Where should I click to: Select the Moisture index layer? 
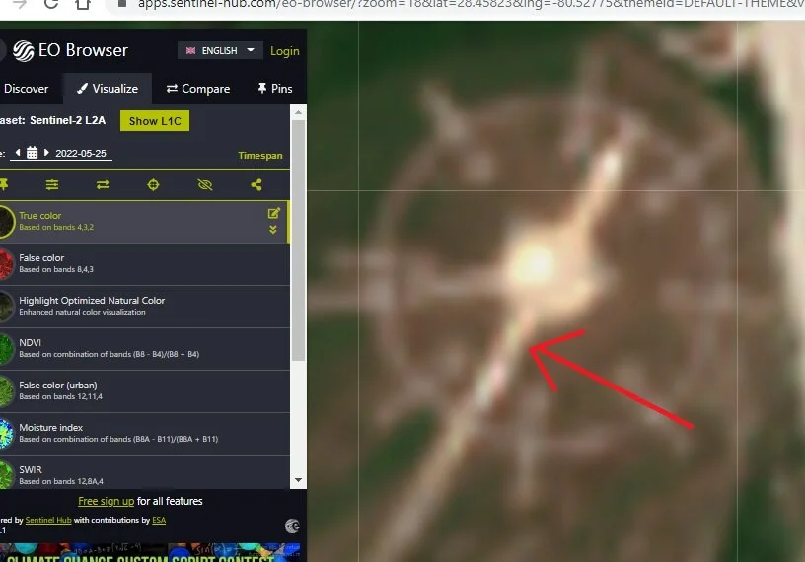tap(145, 433)
